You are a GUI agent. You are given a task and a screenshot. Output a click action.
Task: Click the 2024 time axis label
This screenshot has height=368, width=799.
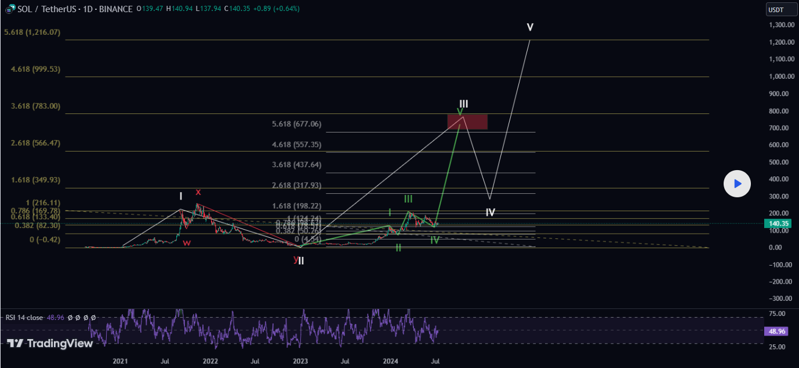390,361
